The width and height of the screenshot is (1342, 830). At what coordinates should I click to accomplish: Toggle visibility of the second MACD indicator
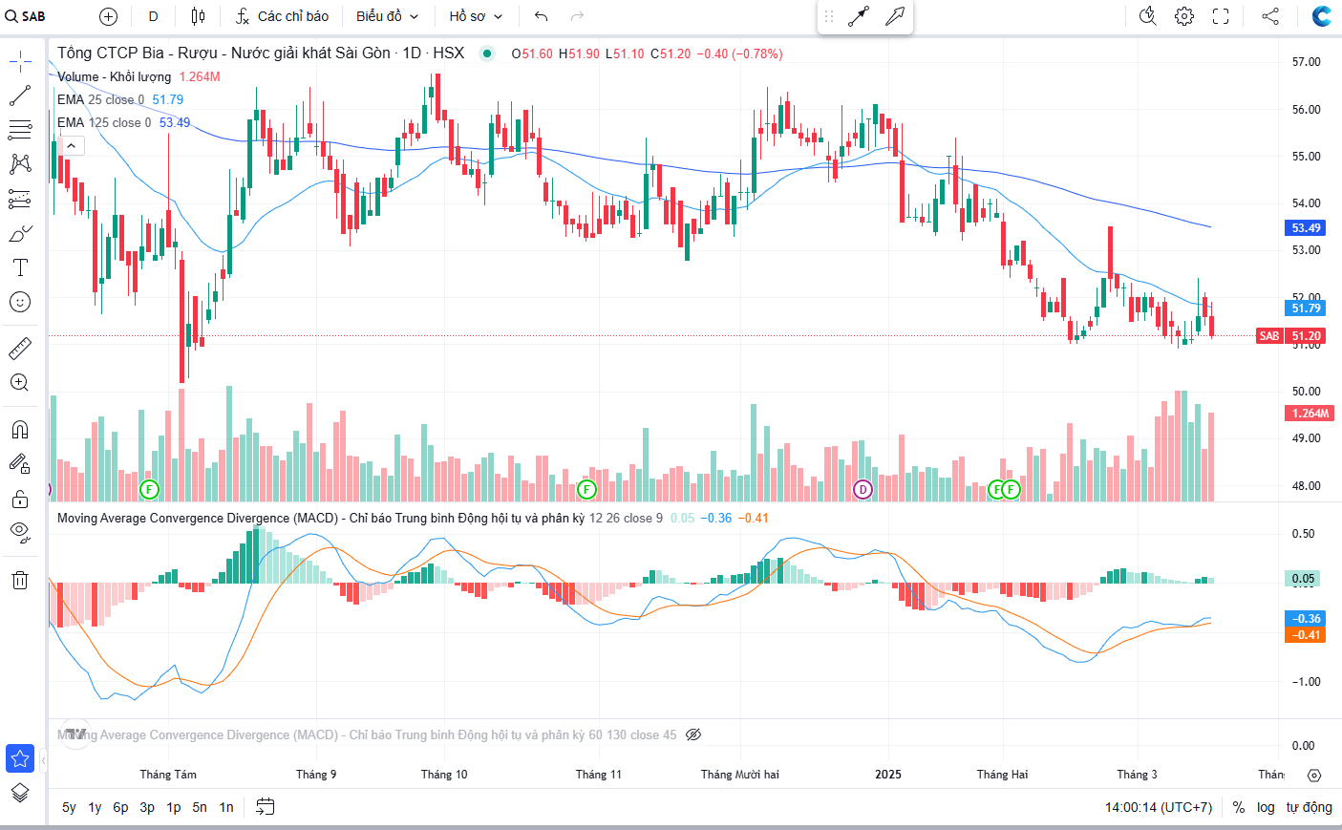694,734
